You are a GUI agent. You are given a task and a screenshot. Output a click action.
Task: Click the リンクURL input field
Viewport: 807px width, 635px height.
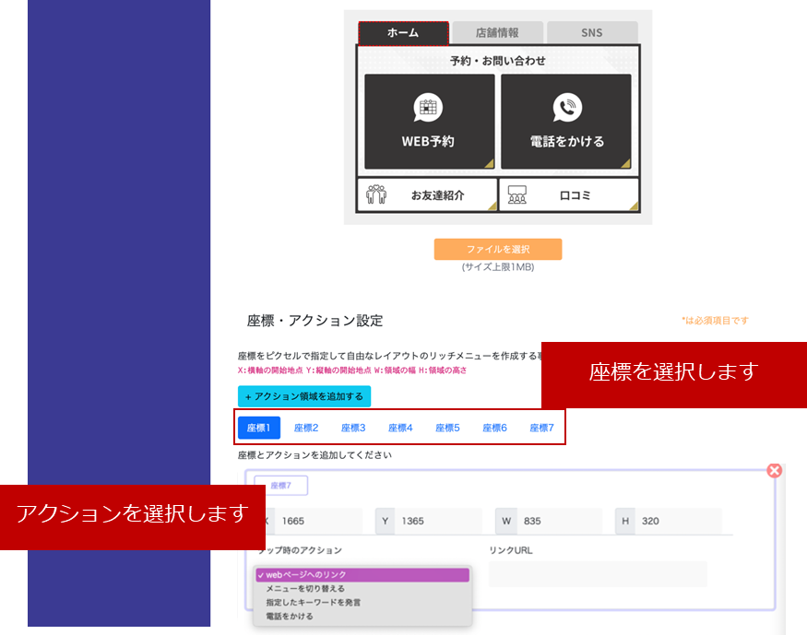tap(598, 574)
